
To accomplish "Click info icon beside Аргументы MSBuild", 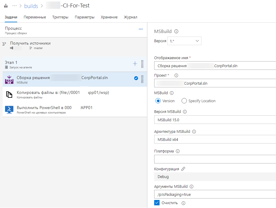I will tap(191, 187).
